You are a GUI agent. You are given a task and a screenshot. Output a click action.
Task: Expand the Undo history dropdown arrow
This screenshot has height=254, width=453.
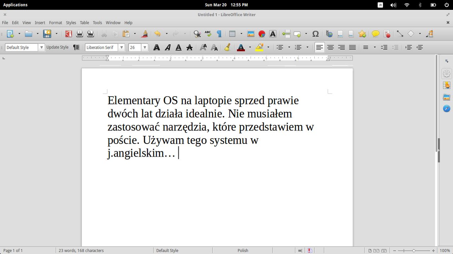pos(167,34)
